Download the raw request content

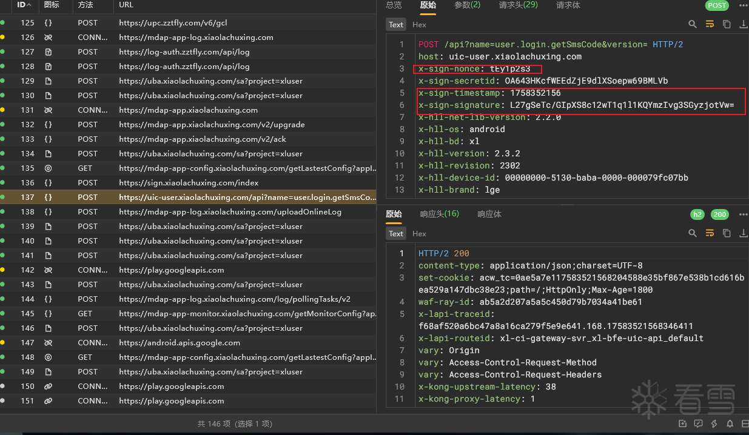pyautogui.click(x=744, y=24)
